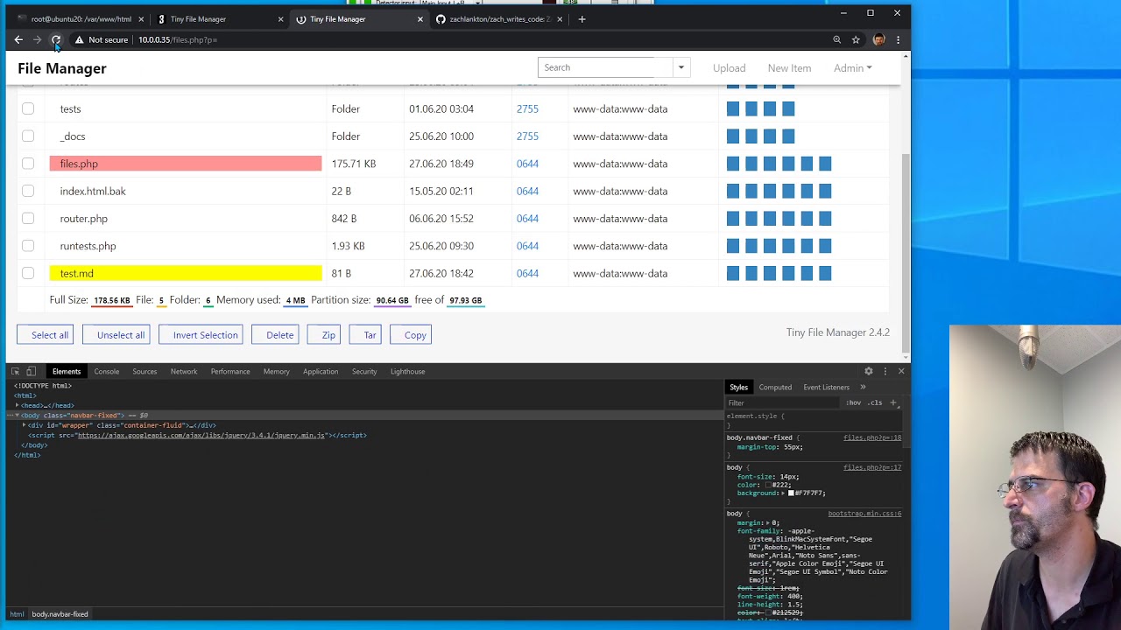The width and height of the screenshot is (1121, 630).
Task: Expand the div#wrapper node
Action: coord(24,425)
